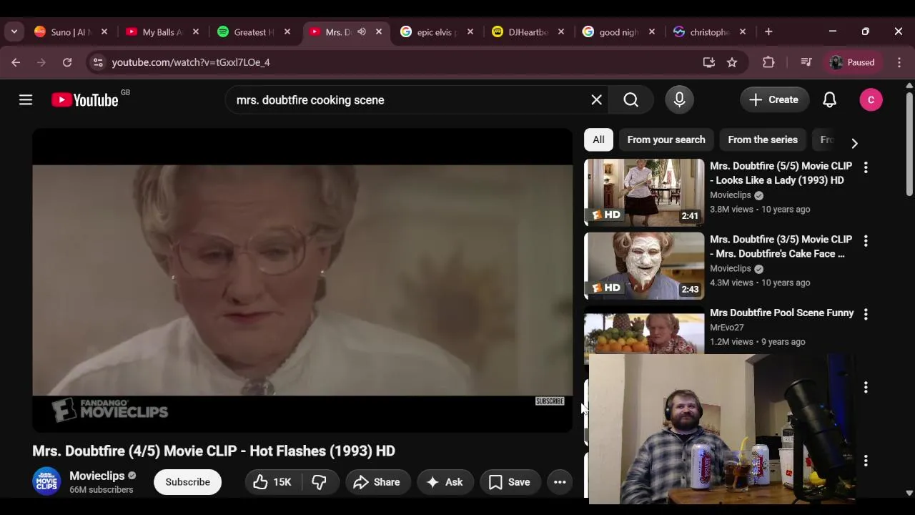Show more filter chips with right chevron
The height and width of the screenshot is (515, 915).
pos(854,143)
